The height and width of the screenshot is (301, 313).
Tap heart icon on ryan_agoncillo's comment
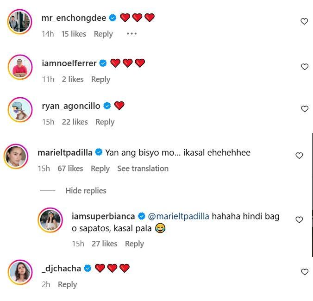pyautogui.click(x=304, y=109)
